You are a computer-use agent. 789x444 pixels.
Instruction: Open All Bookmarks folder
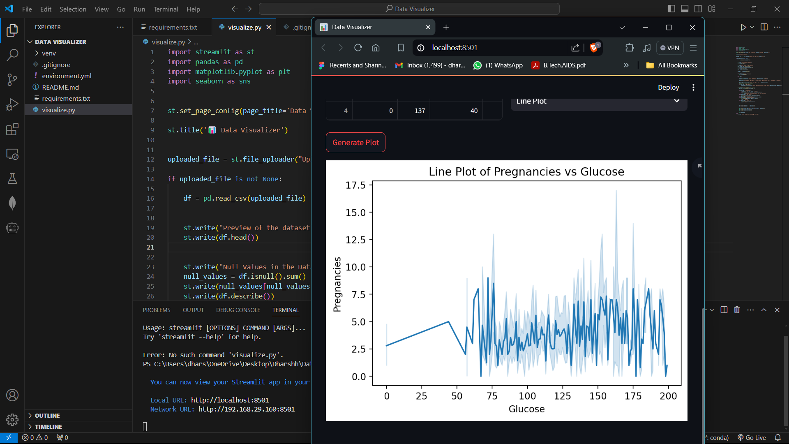672,65
